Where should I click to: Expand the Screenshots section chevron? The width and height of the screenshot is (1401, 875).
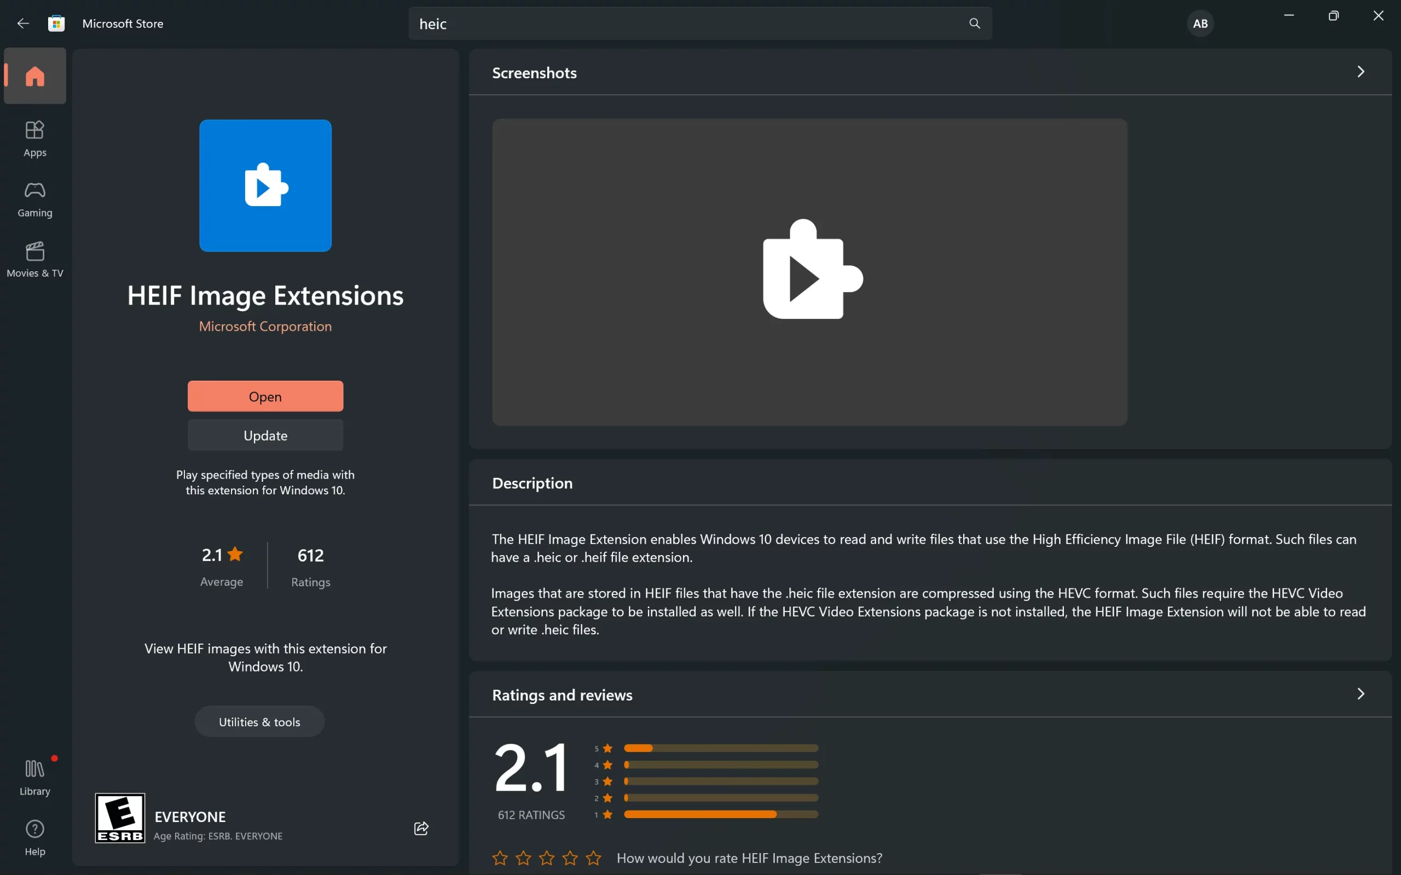tap(1361, 72)
